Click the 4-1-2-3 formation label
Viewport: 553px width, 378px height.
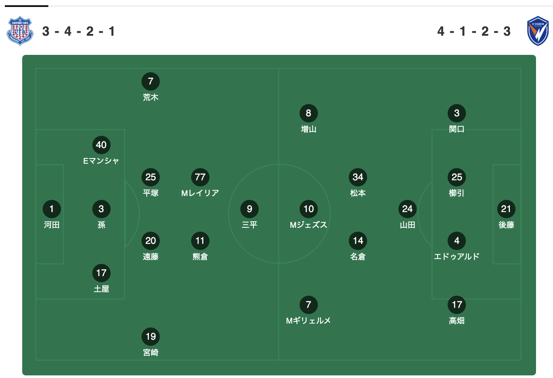[x=474, y=31]
